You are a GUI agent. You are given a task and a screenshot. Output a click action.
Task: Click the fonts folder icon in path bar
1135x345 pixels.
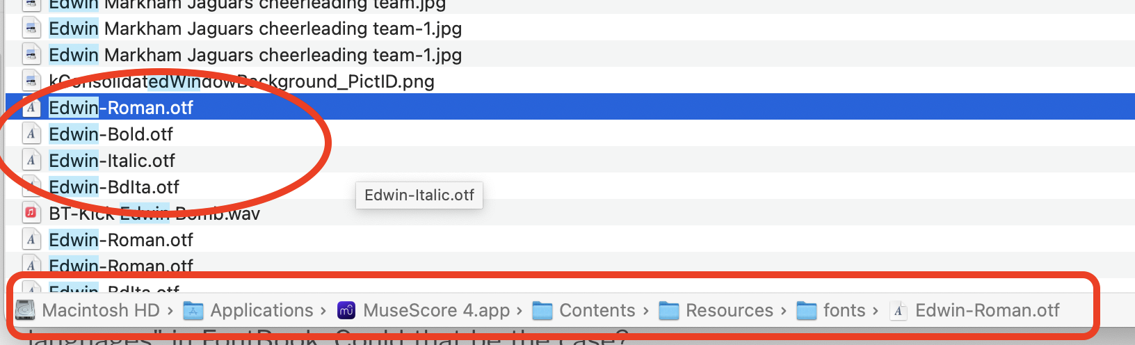[807, 310]
